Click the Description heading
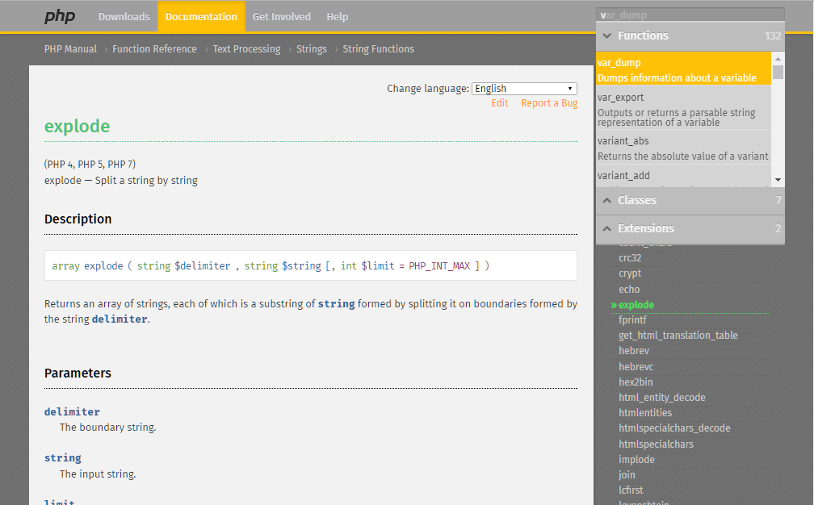This screenshot has height=505, width=814. (78, 219)
